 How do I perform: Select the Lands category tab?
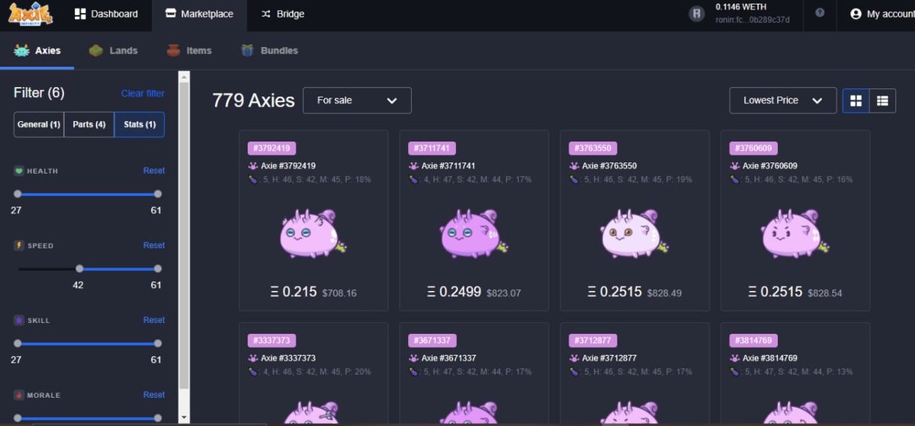(113, 51)
